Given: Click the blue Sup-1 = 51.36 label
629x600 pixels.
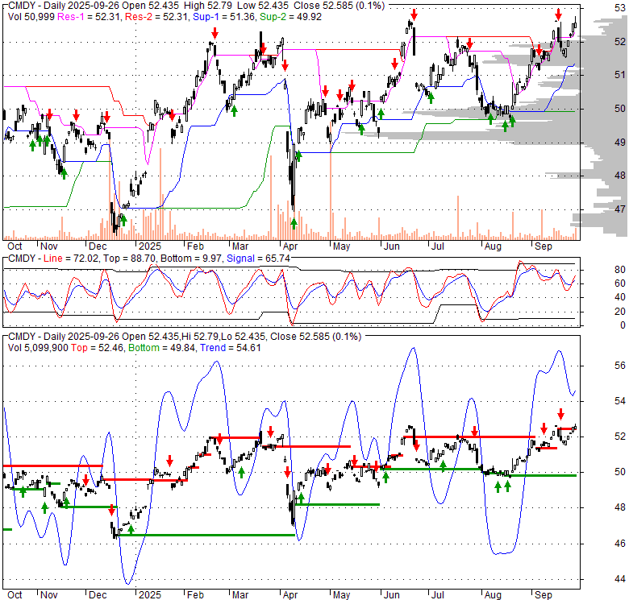Looking at the screenshot, I should tap(224, 17).
